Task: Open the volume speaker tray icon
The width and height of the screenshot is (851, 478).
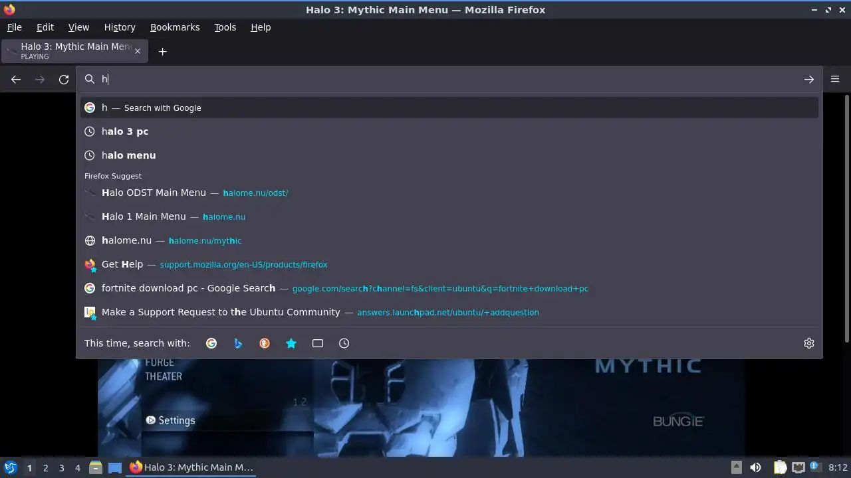Action: coord(755,467)
